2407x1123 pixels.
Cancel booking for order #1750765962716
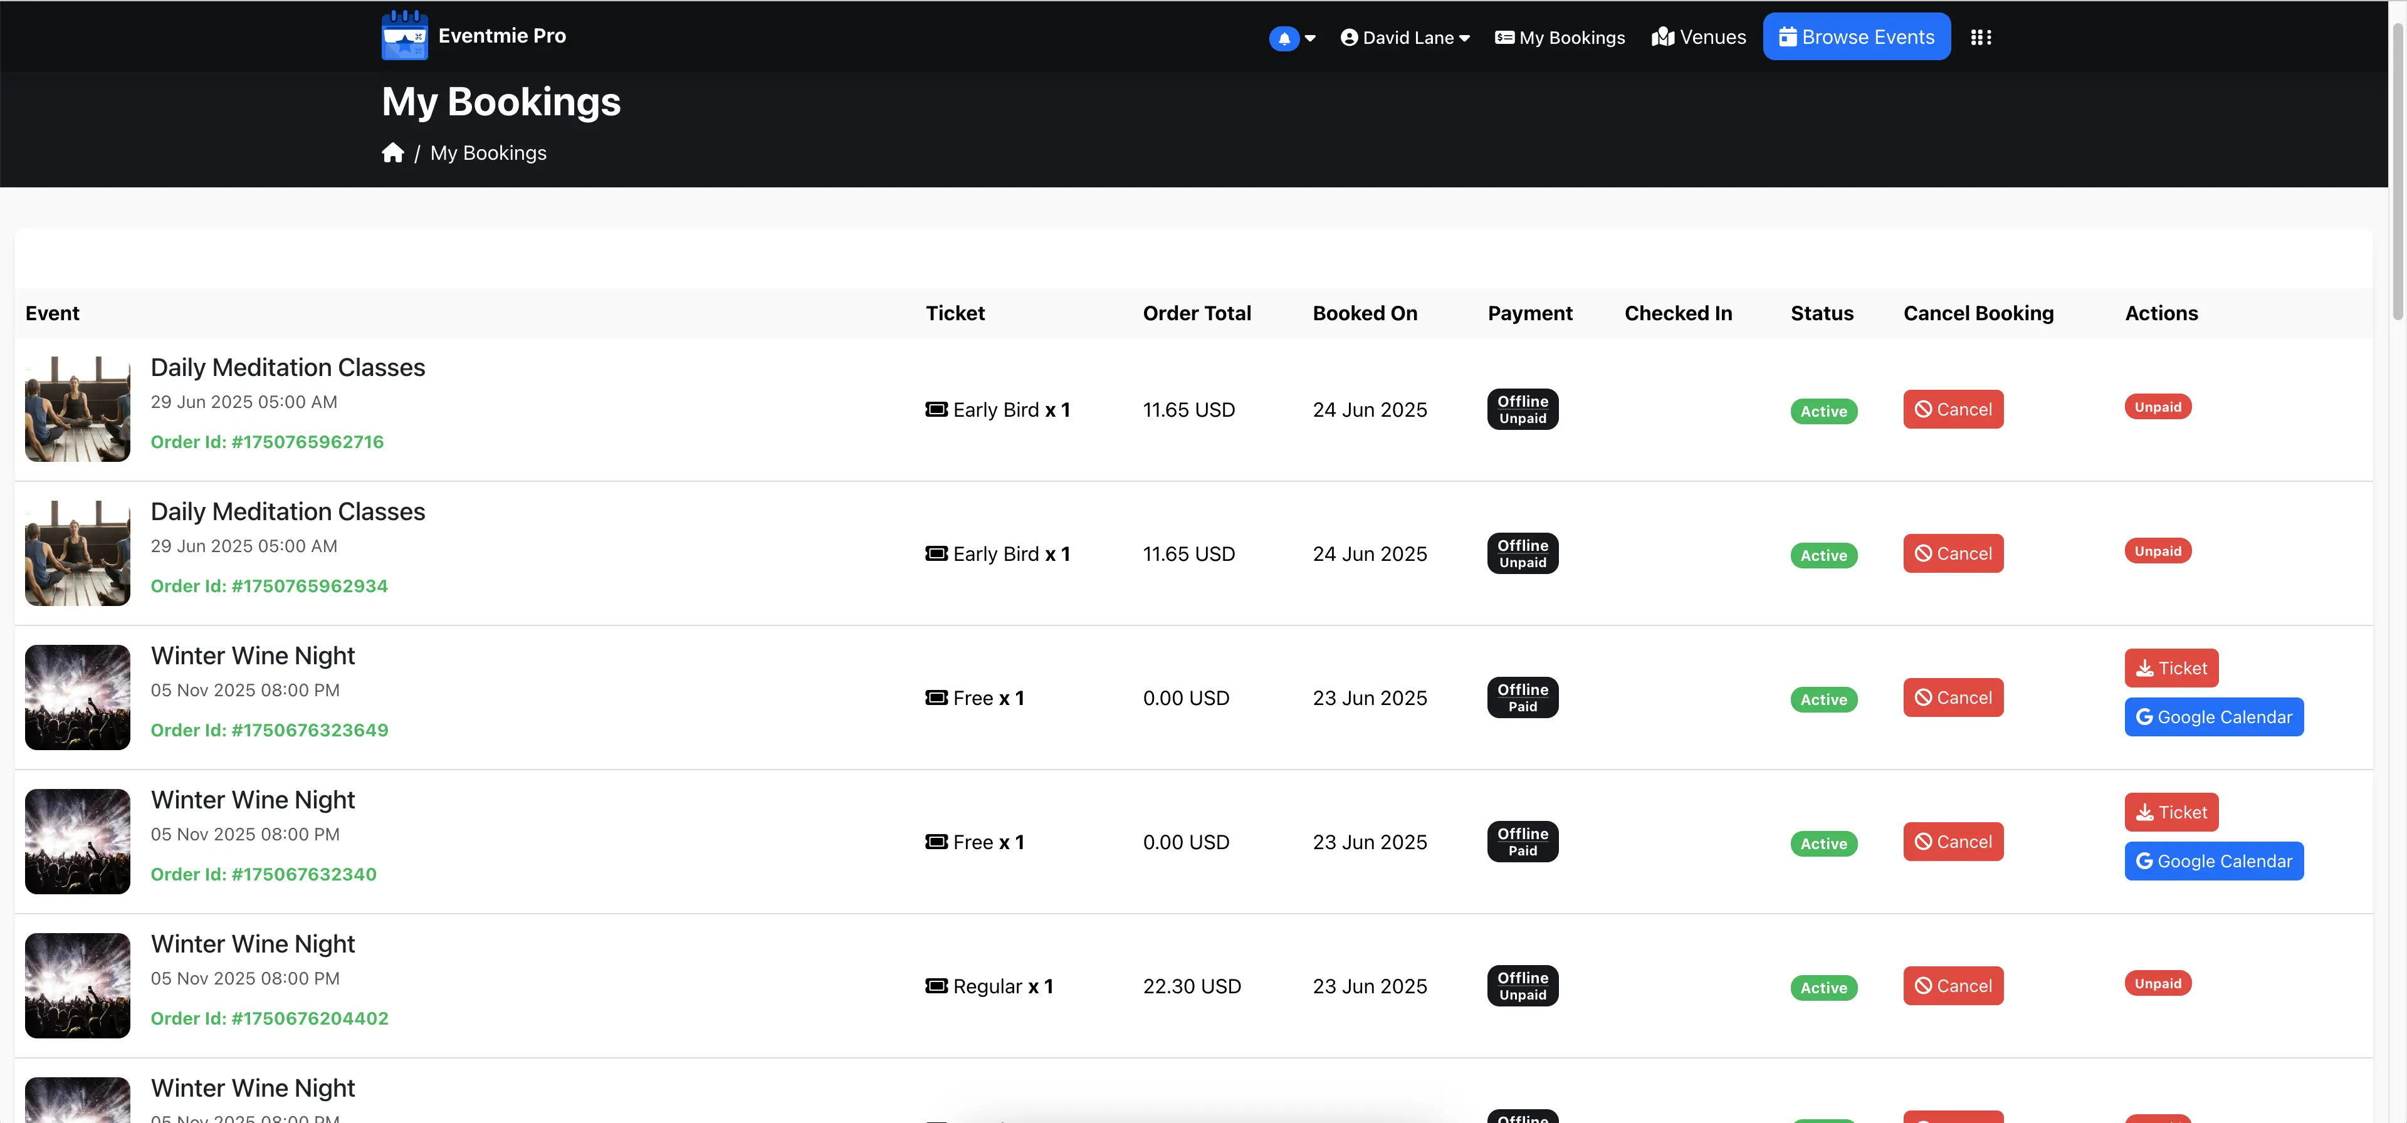coord(1953,409)
